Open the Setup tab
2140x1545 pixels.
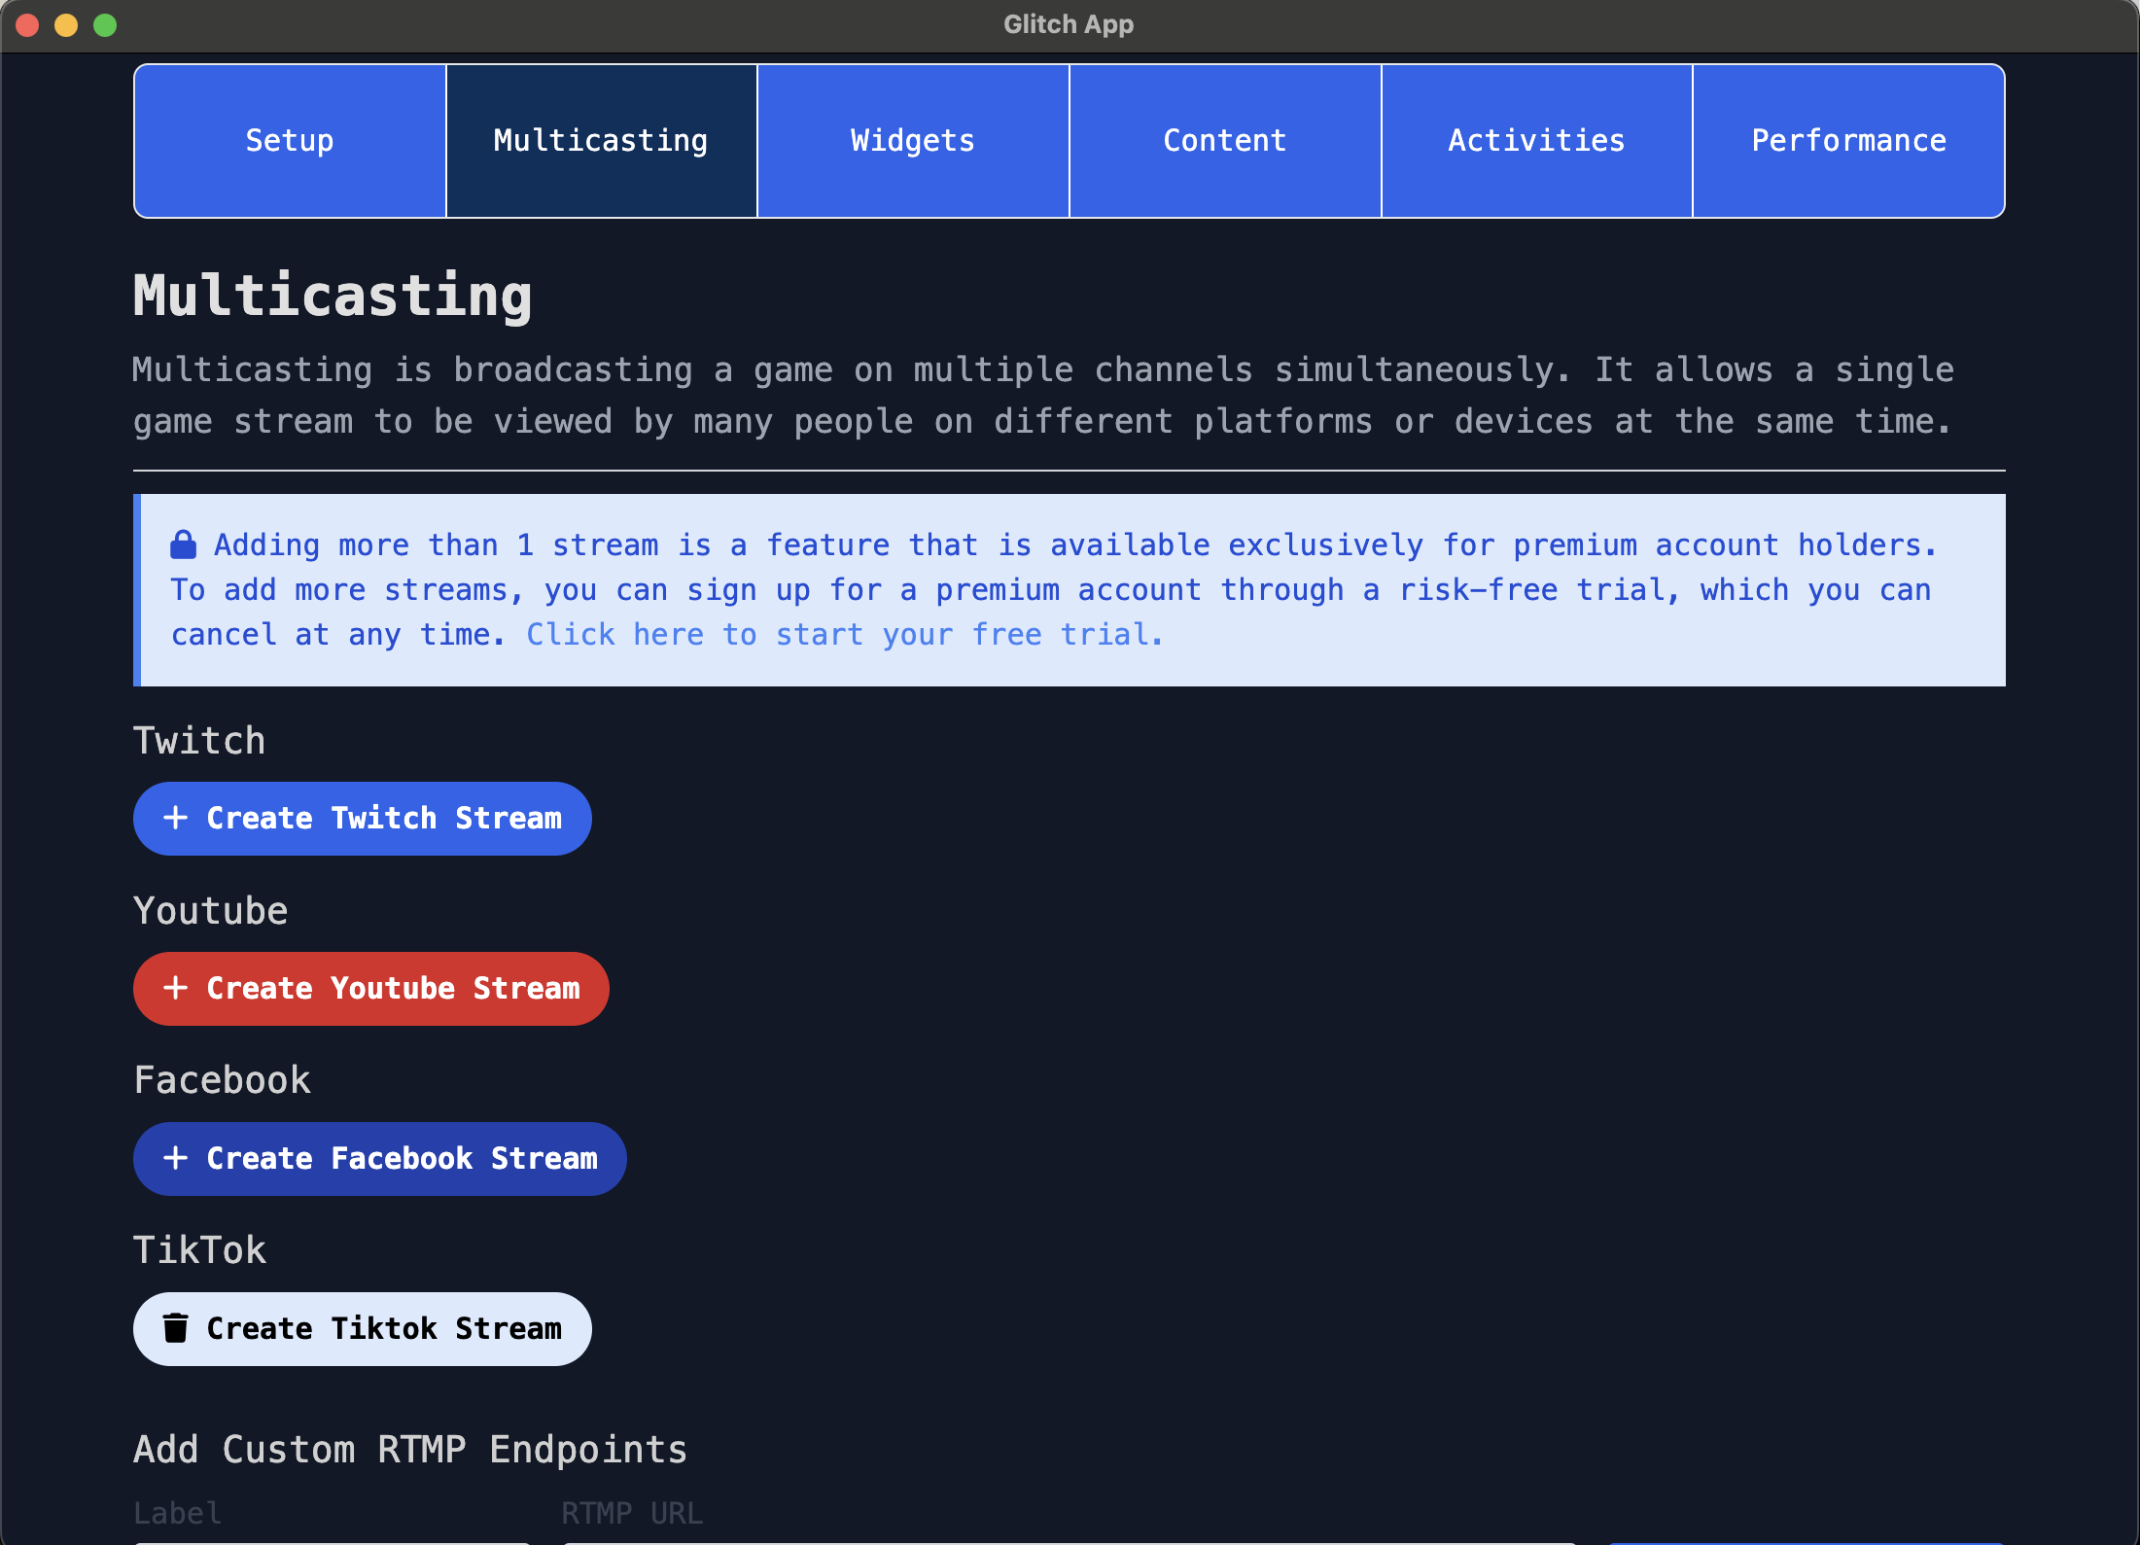(290, 141)
